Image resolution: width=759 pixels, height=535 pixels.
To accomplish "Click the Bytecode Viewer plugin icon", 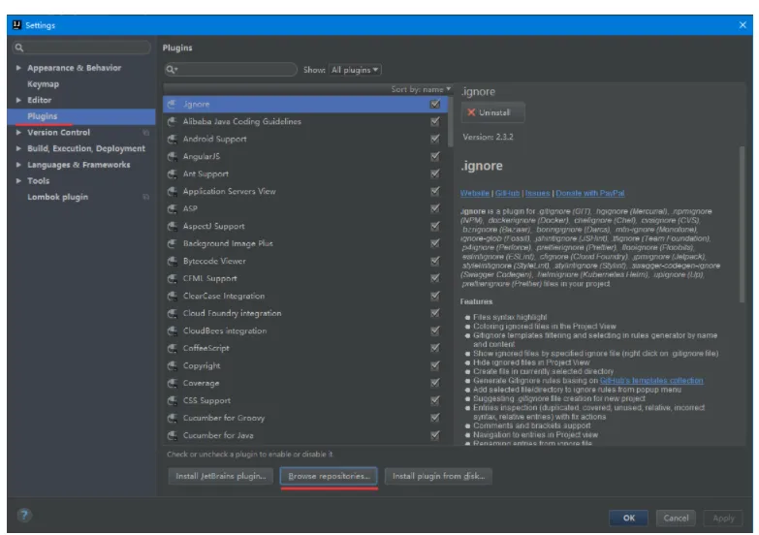I will (172, 261).
